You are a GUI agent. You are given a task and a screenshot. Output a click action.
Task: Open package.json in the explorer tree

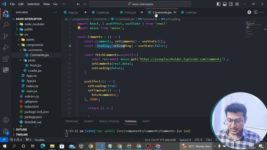pyautogui.click(x=33, y=117)
